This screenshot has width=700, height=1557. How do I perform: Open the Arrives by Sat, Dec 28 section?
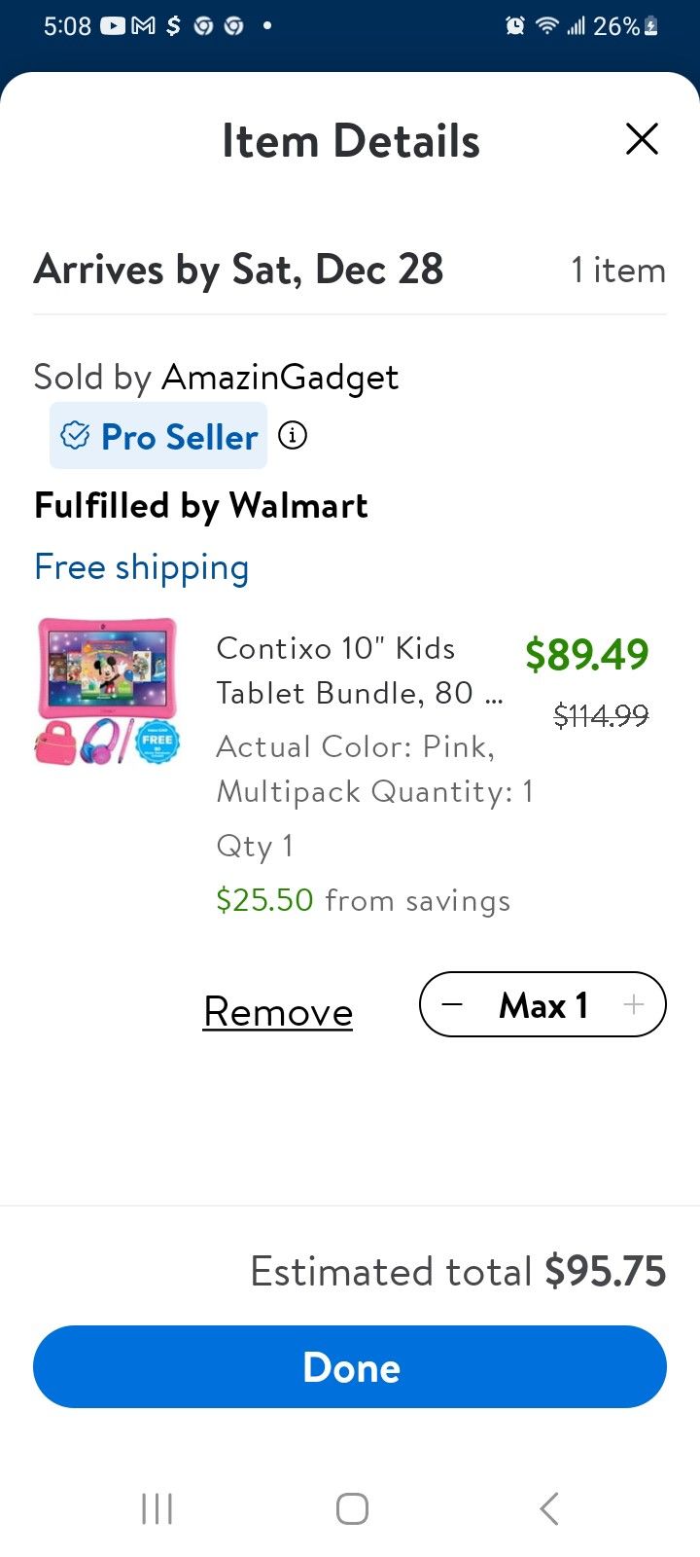click(238, 270)
